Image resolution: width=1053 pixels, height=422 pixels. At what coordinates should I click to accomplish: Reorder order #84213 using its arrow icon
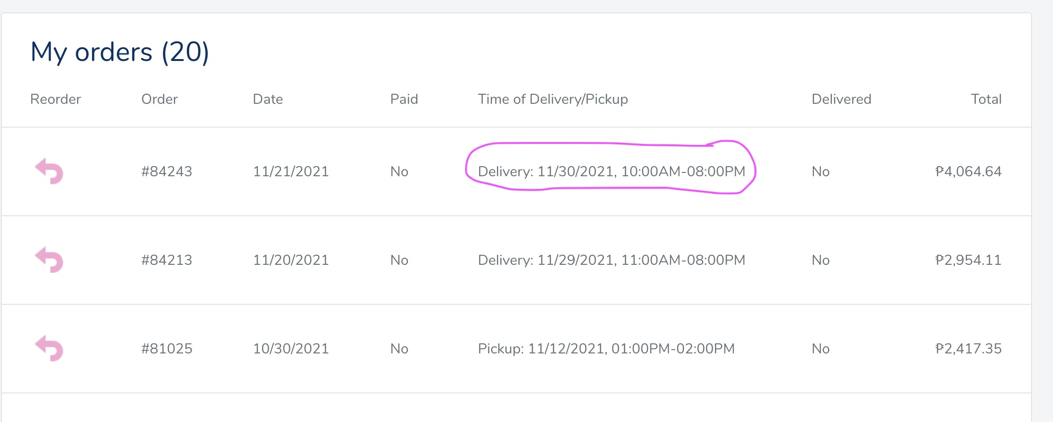tap(49, 260)
